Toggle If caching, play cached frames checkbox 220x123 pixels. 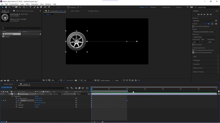pyautogui.click(x=193, y=50)
